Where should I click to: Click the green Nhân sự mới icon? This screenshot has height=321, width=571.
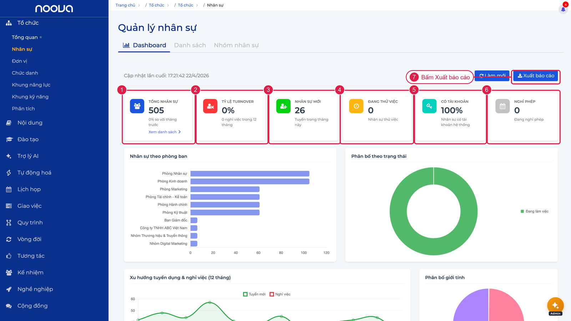[x=283, y=106]
